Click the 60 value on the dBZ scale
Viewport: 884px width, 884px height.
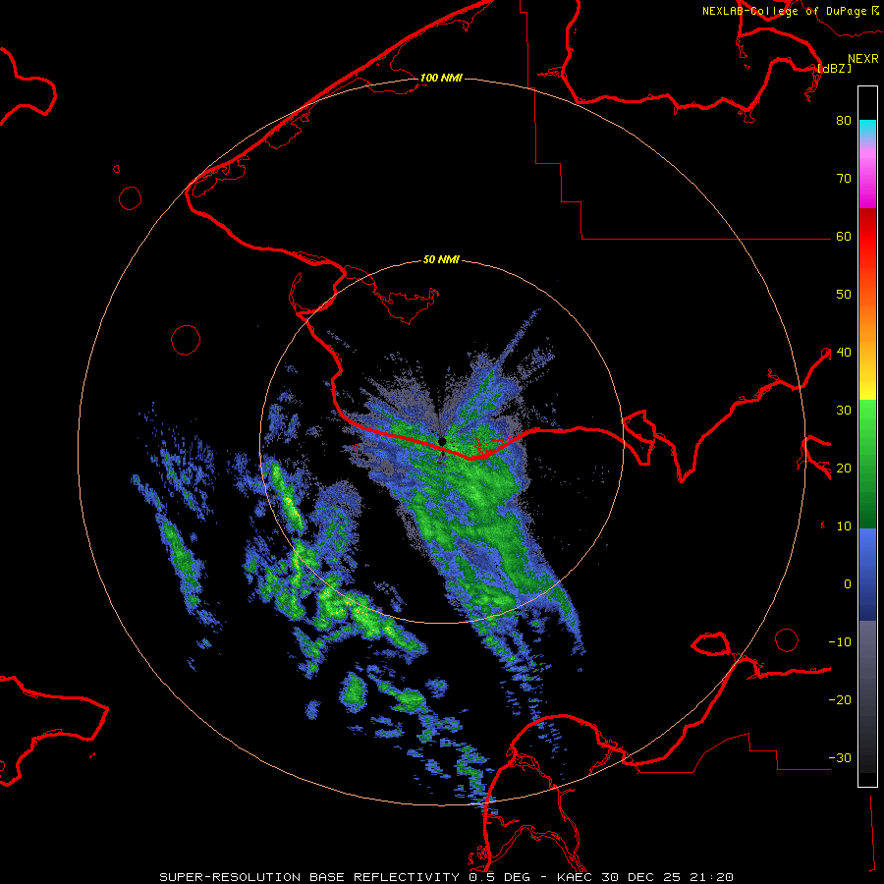coord(844,237)
